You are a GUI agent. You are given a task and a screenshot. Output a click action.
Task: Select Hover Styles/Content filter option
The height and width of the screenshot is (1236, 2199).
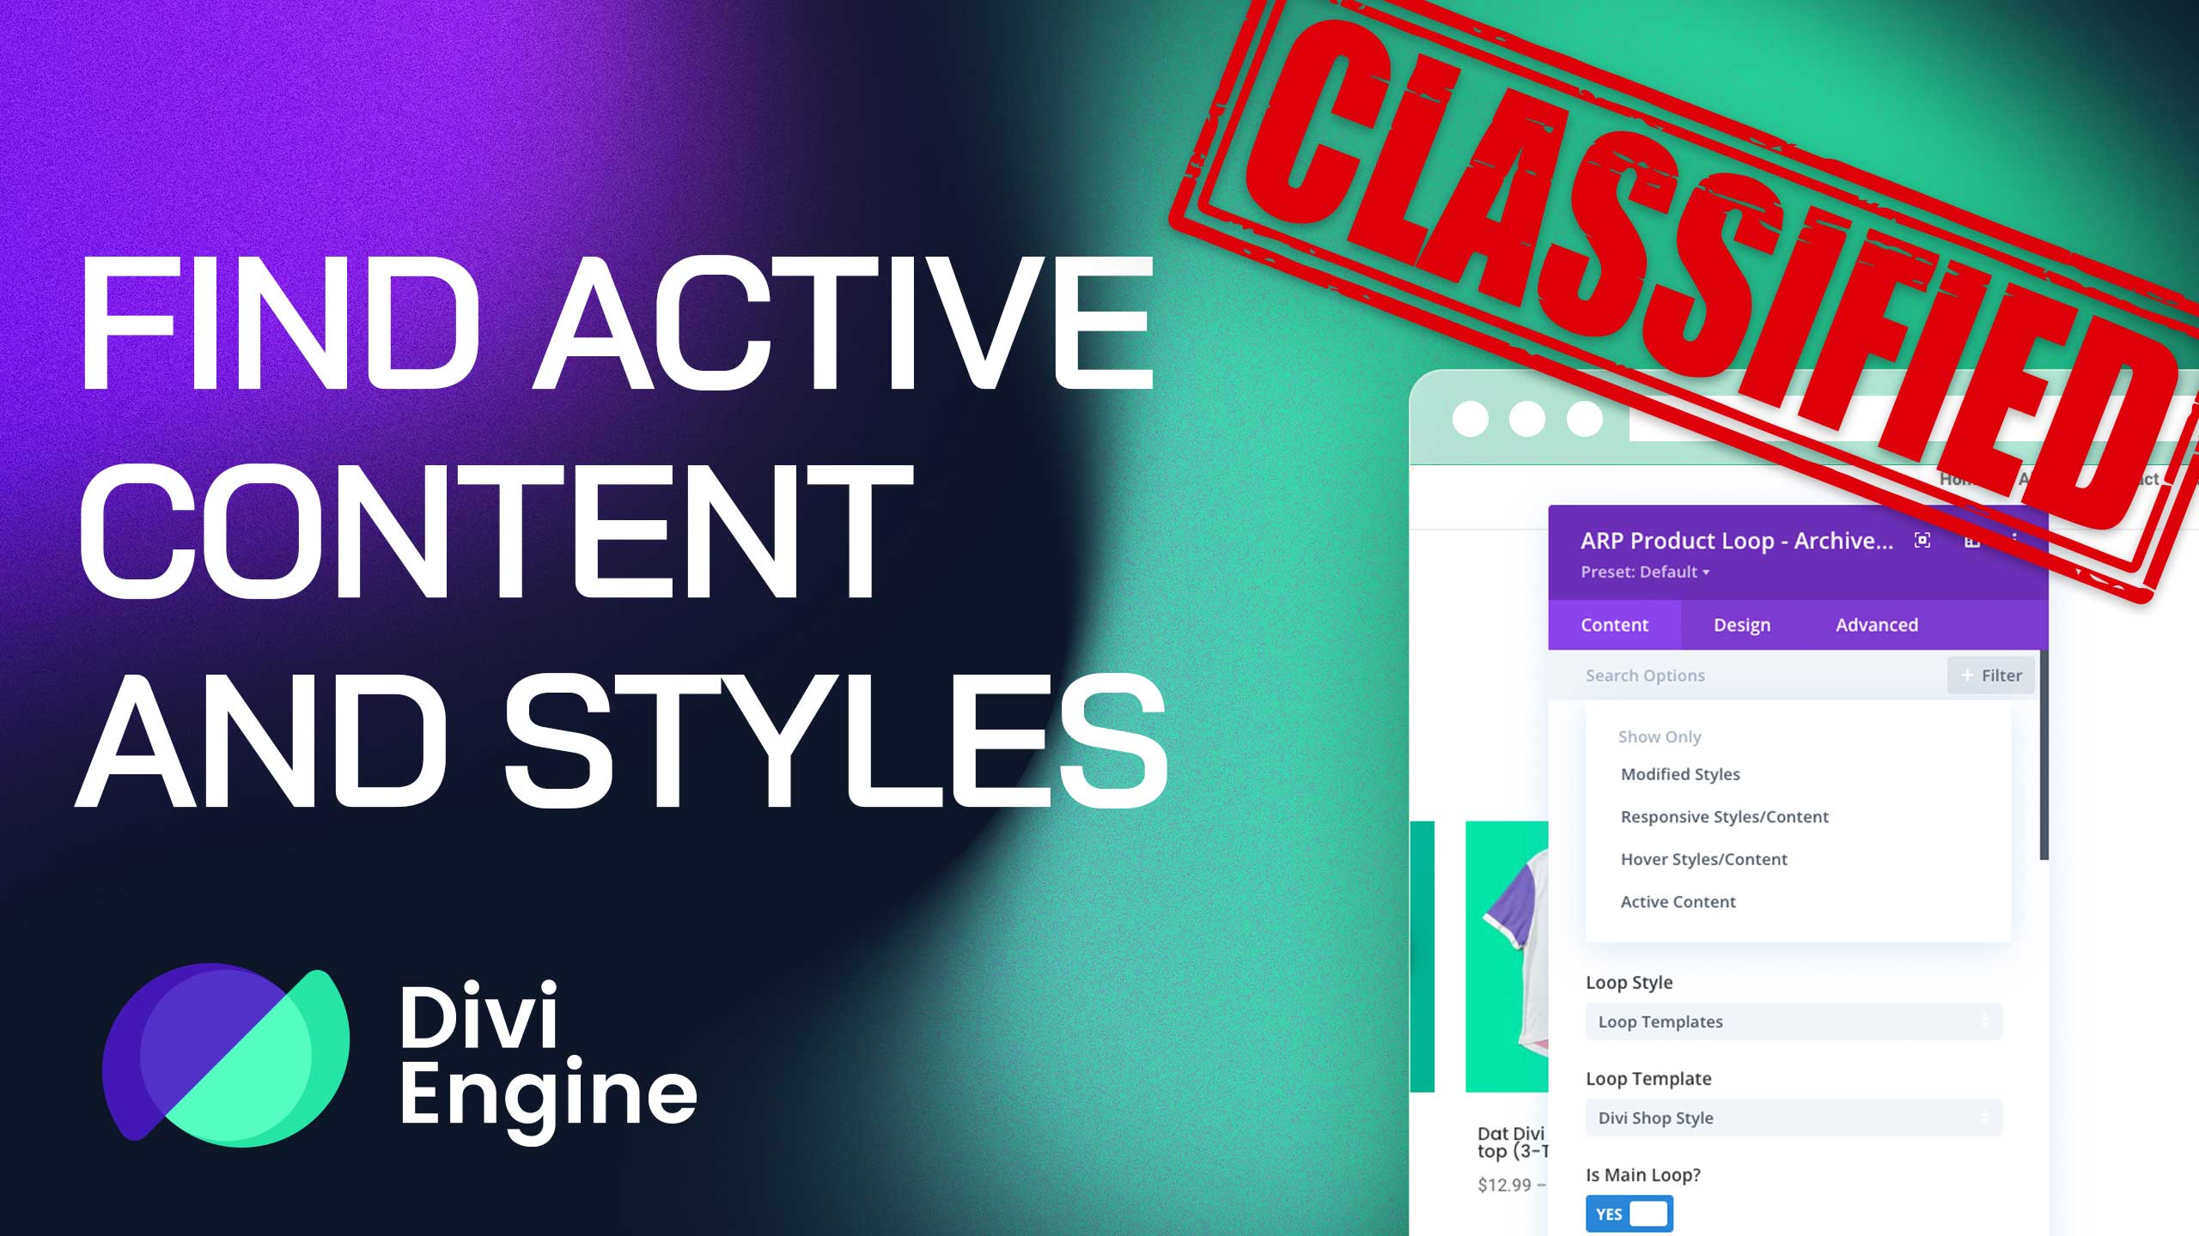[1703, 857]
